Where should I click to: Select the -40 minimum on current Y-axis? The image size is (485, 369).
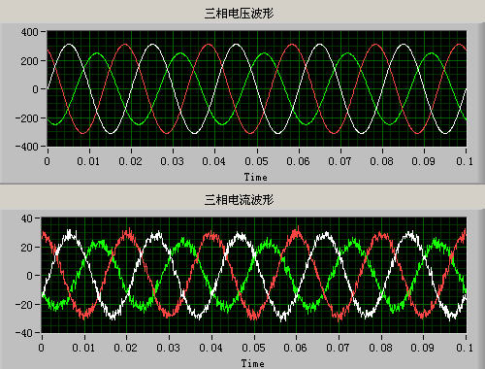(23, 333)
